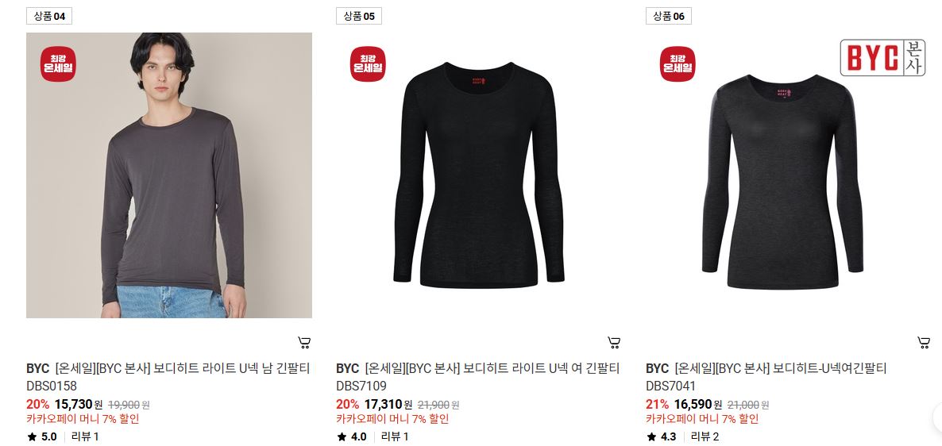The height and width of the screenshot is (446, 942).
Task: View 리뷰 1 for product DBS0158
Action: (x=85, y=437)
